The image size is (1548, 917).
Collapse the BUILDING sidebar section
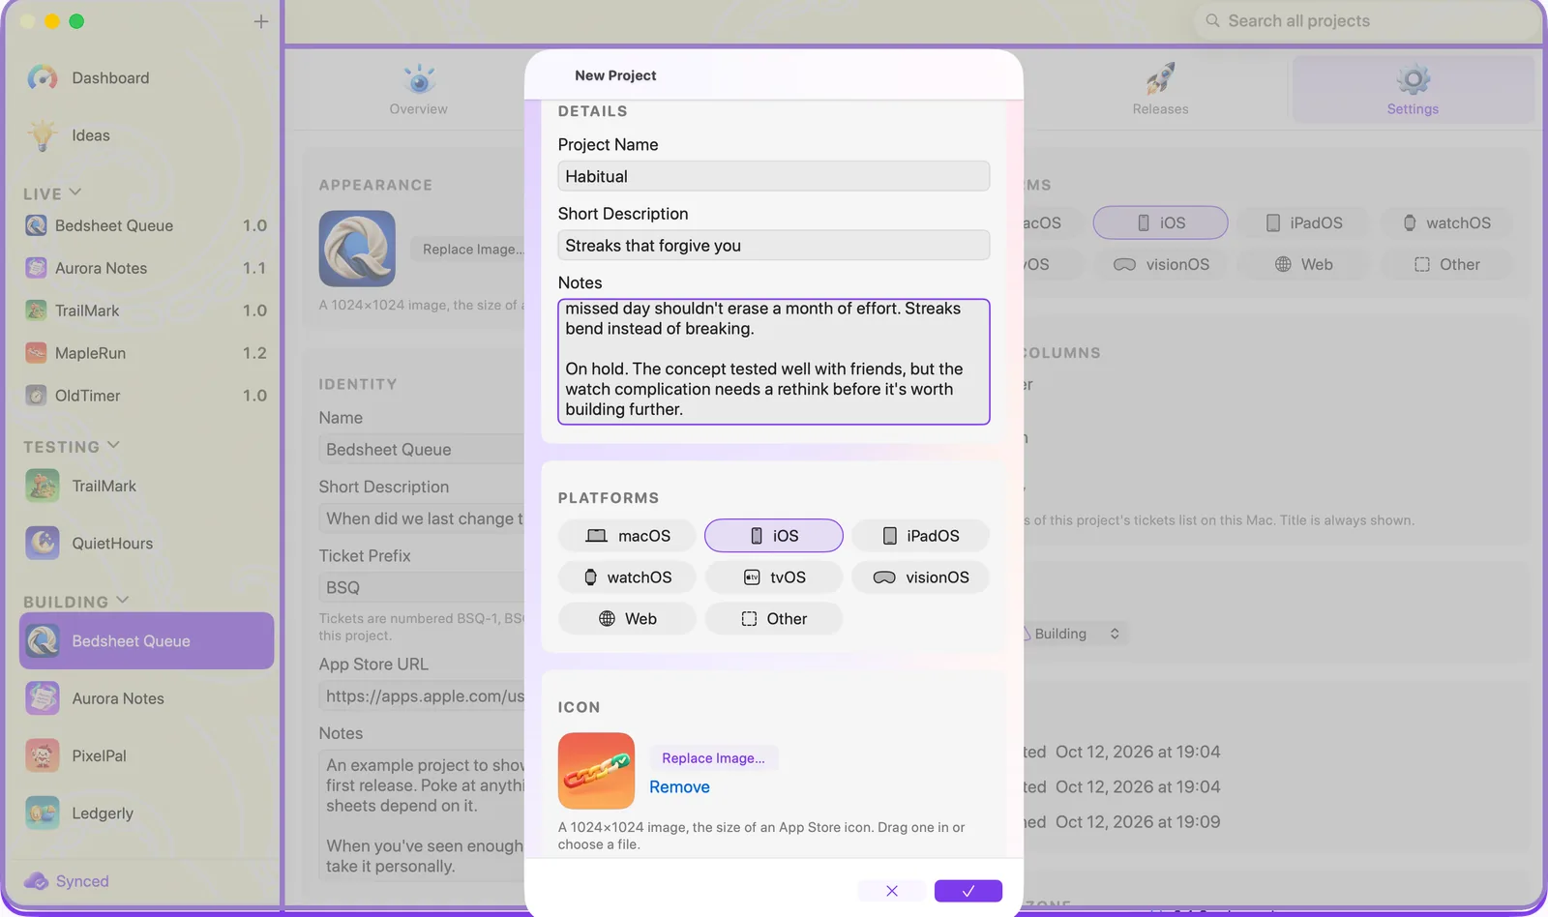pos(123,600)
